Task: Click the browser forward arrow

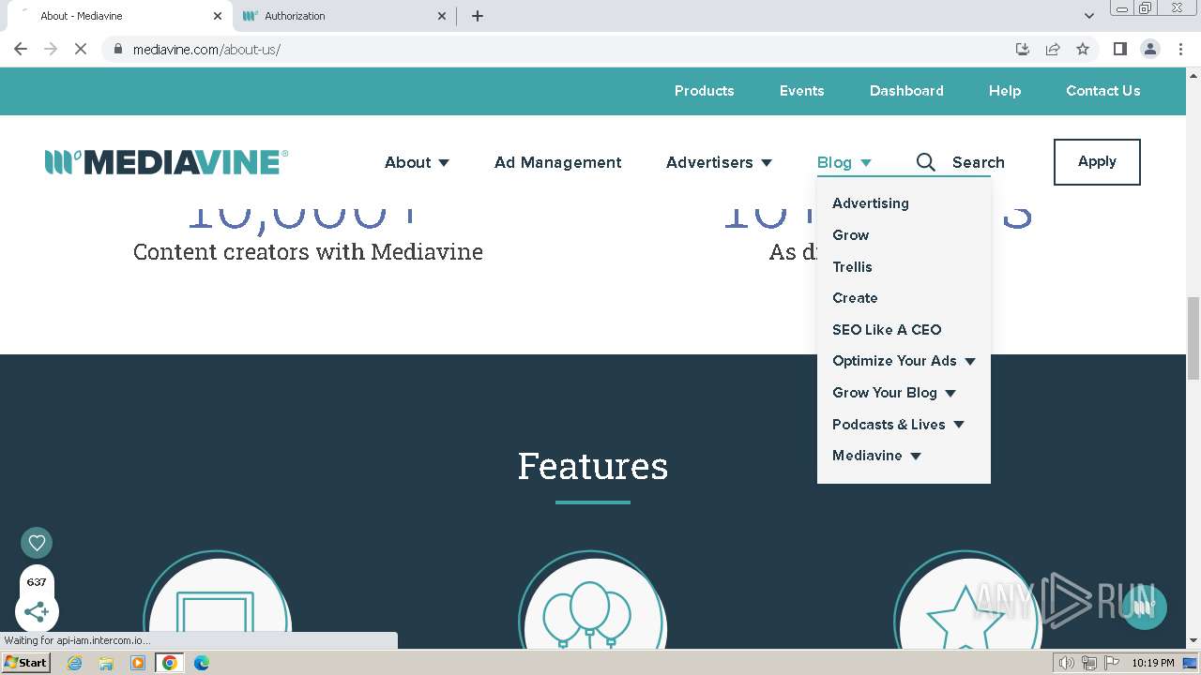Action: tap(51, 49)
